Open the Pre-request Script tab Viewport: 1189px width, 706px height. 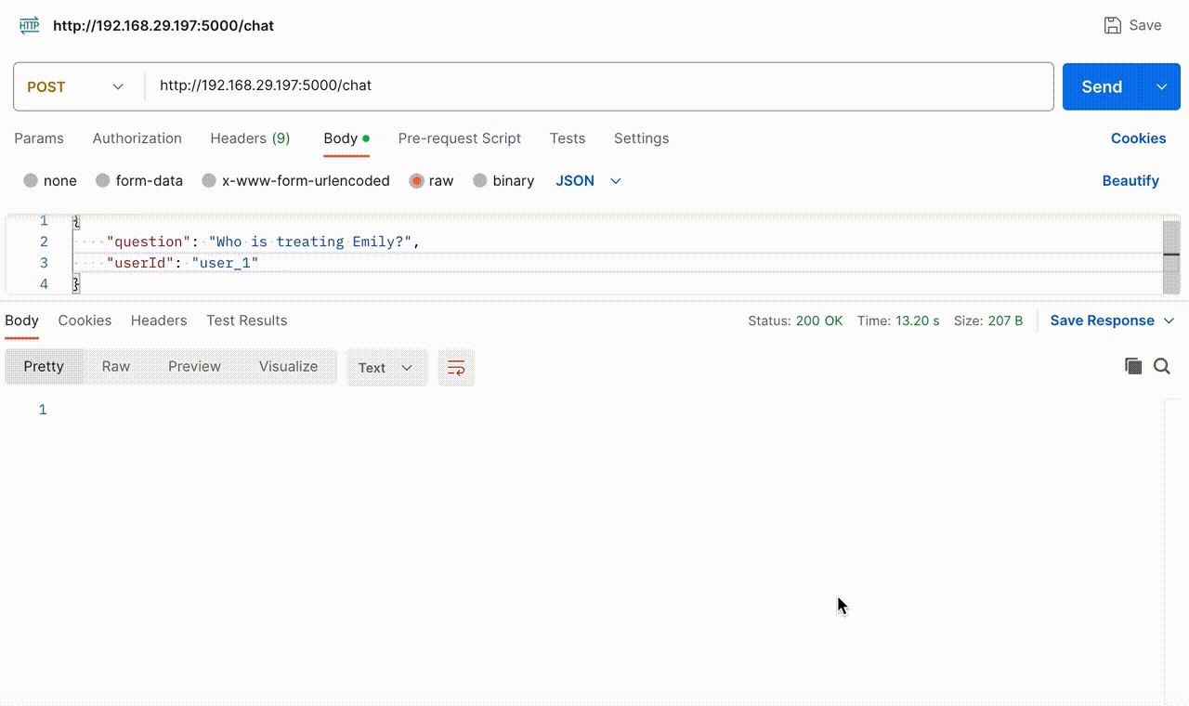pyautogui.click(x=459, y=138)
